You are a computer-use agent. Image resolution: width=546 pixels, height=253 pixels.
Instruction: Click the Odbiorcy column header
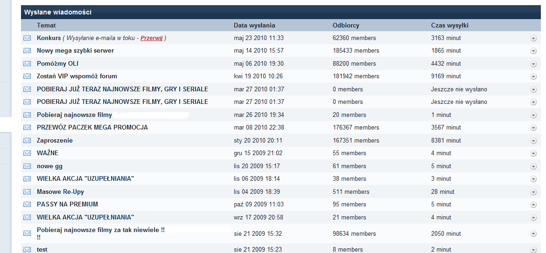point(346,25)
